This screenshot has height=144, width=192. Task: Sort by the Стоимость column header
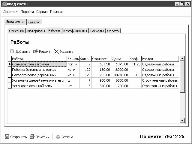coord(101,59)
